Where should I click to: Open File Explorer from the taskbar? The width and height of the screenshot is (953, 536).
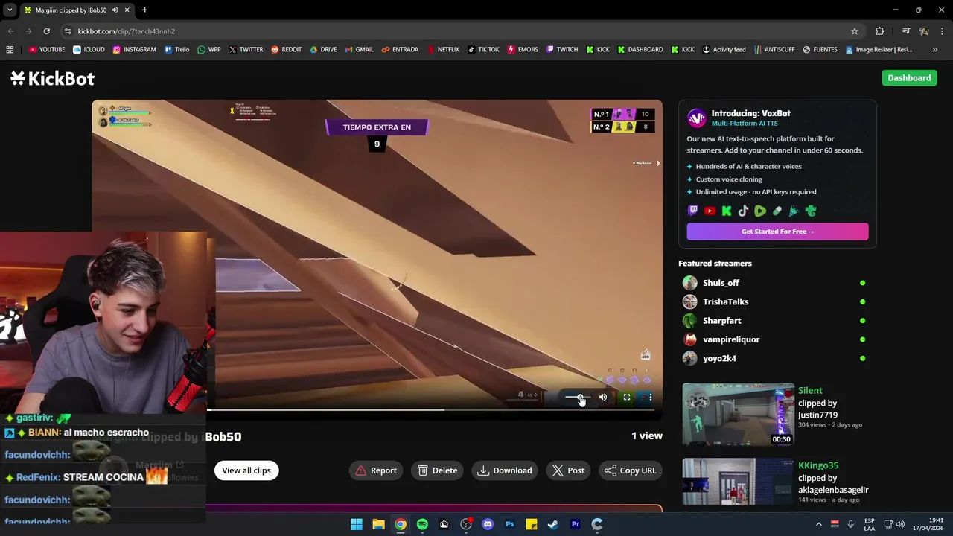tap(378, 525)
